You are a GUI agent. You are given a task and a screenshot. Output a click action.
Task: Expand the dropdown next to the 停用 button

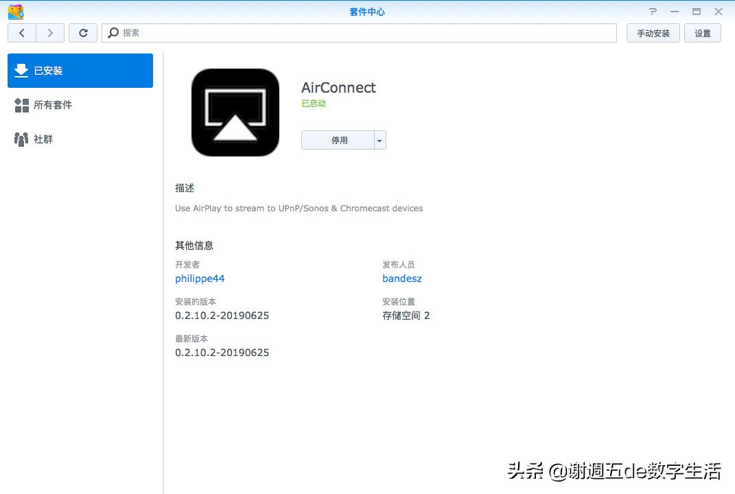pyautogui.click(x=379, y=139)
